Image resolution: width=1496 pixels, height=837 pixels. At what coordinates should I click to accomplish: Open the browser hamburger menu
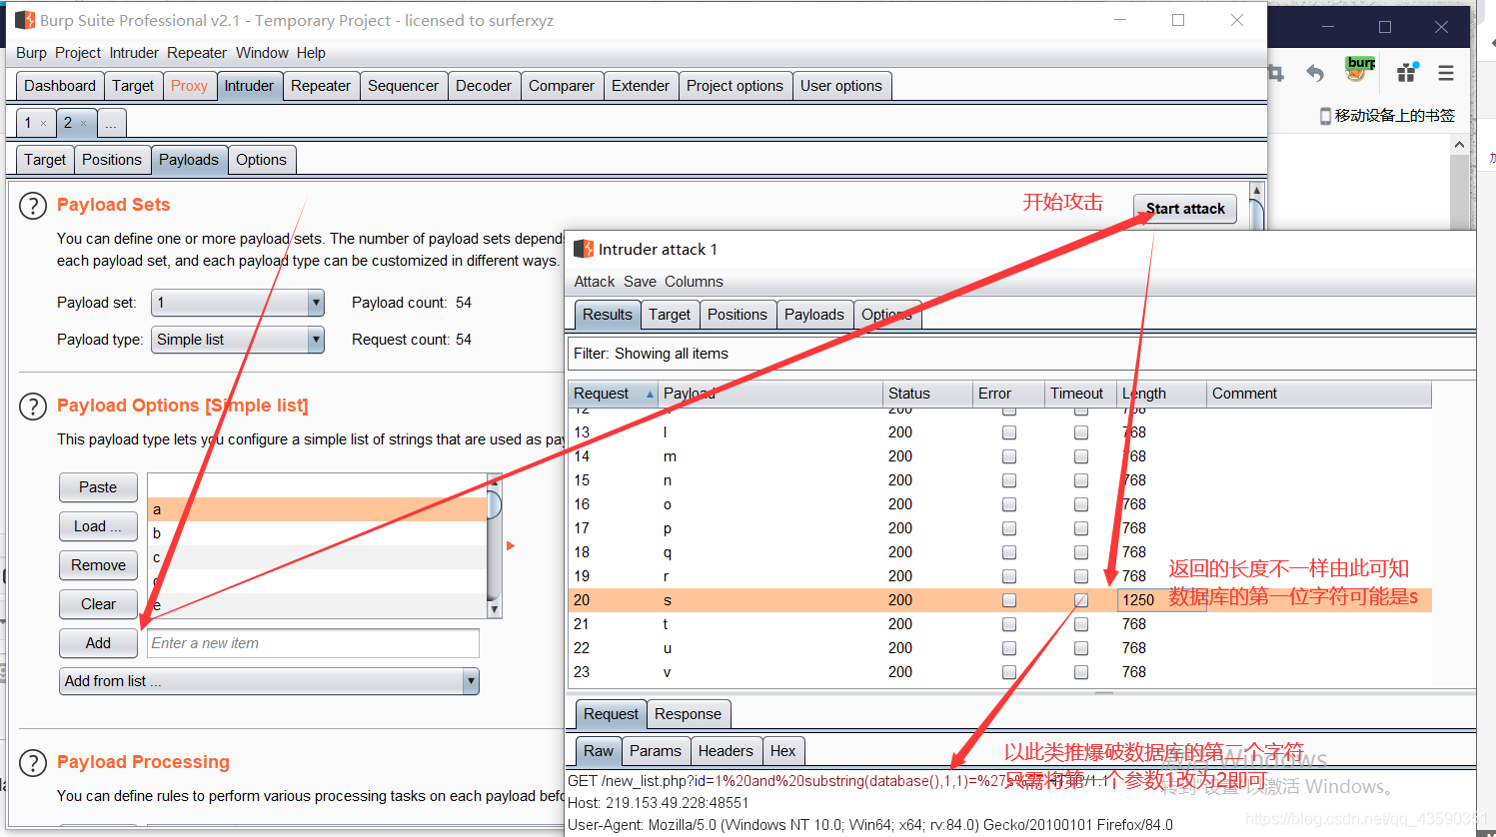coord(1445,73)
